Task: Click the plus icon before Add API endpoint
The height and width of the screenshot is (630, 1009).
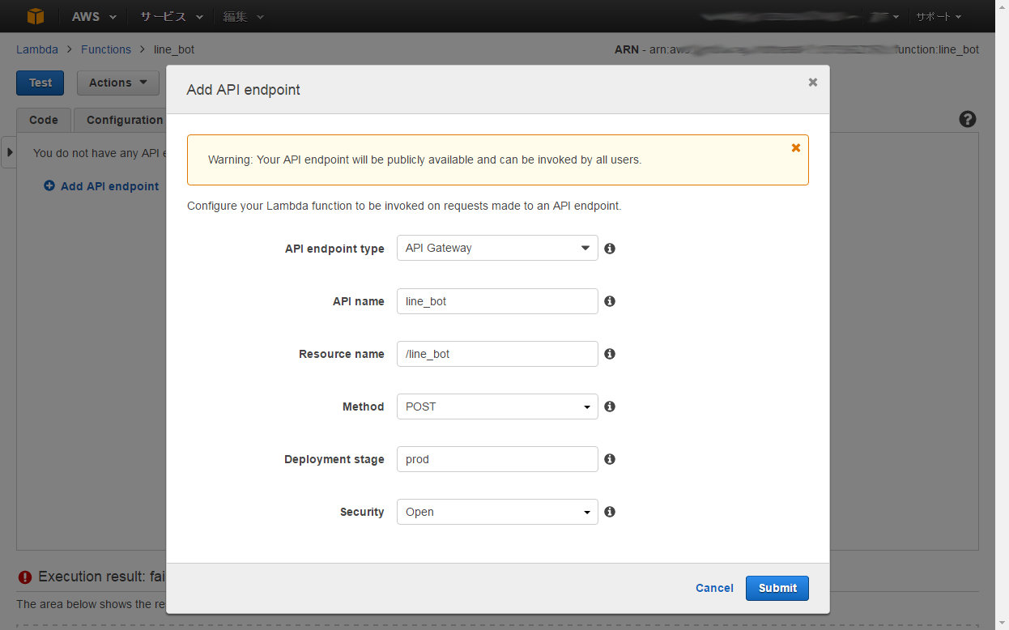Action: pos(49,185)
